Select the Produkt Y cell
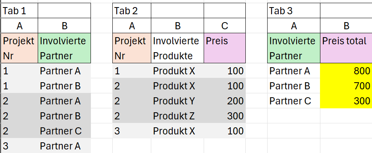Screen dimensions: 372x153 [x=177, y=101]
